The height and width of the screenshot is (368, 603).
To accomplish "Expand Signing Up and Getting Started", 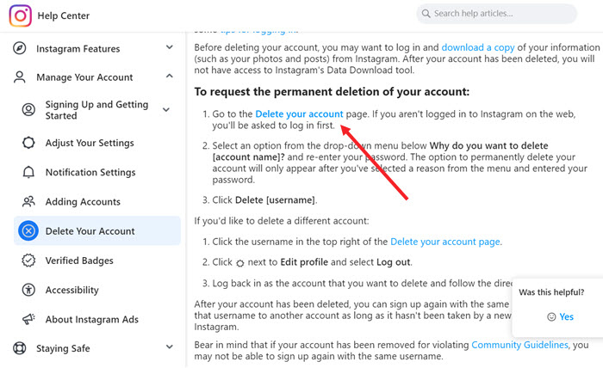I will [166, 106].
